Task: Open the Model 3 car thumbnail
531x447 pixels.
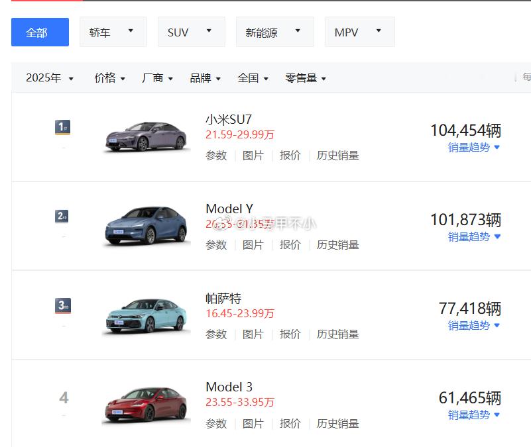Action: 146,405
